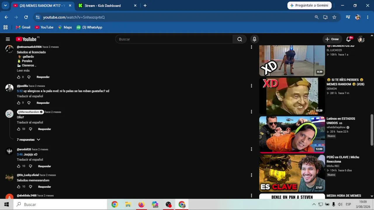This screenshot has height=210, width=374.
Task: Open the media controls icon in Chrome toolbar
Action: click(x=348, y=17)
